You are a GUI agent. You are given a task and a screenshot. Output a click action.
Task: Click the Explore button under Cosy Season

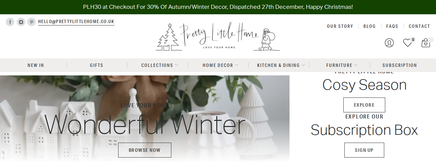(x=364, y=105)
